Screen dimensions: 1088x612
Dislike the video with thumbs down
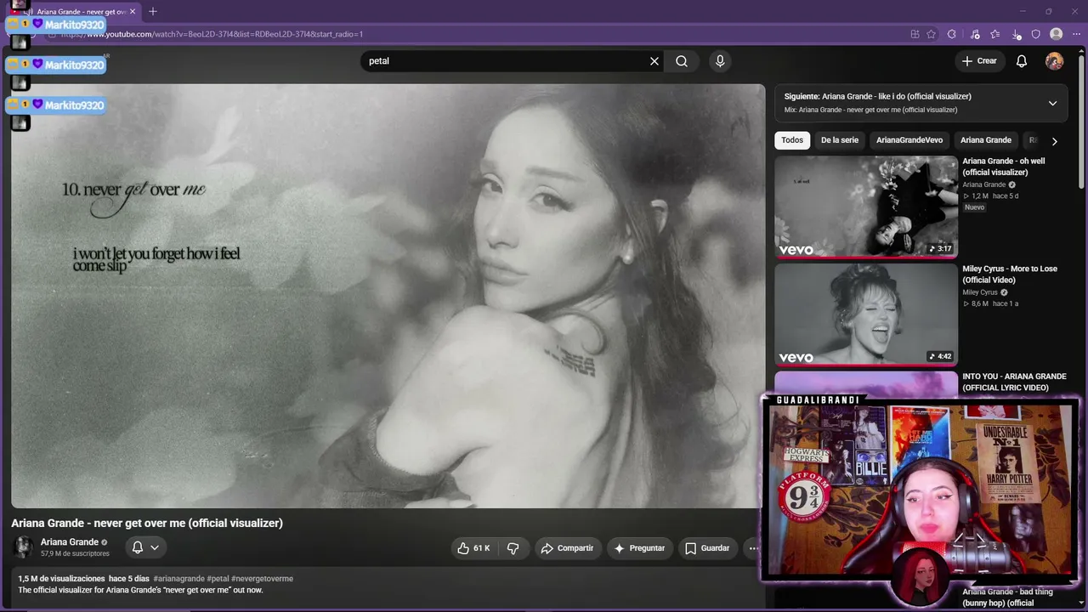(513, 548)
